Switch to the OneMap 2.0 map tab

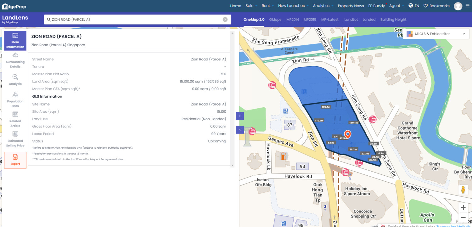click(x=254, y=20)
